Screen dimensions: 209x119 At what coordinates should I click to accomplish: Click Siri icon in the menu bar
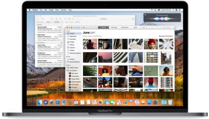pyautogui.click(x=176, y=10)
